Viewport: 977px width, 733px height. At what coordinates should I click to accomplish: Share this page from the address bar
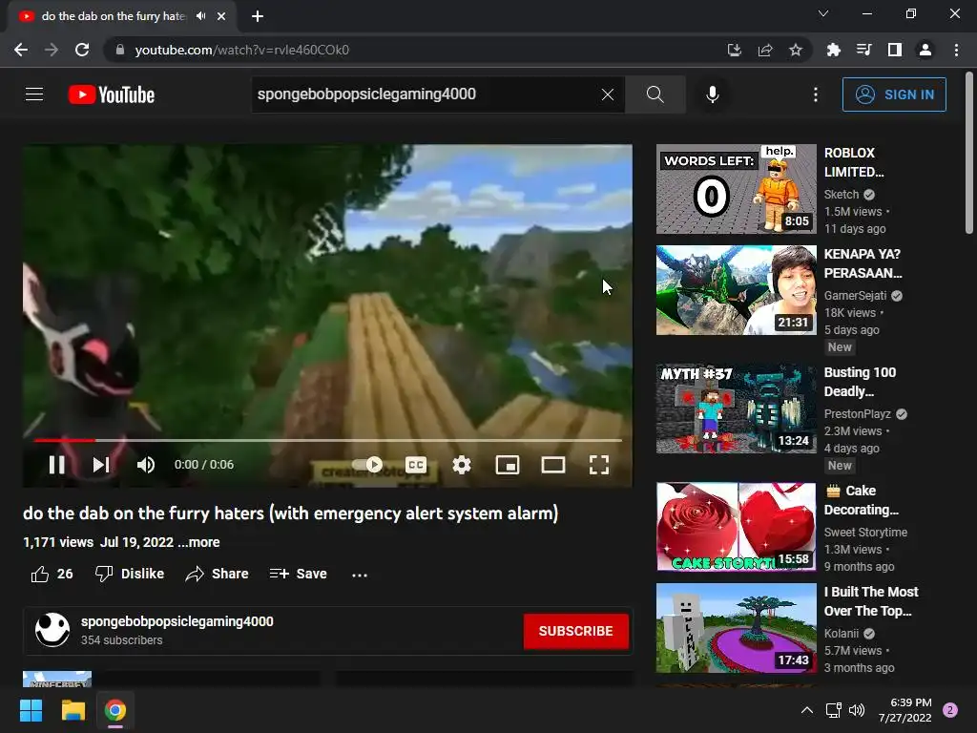click(765, 50)
